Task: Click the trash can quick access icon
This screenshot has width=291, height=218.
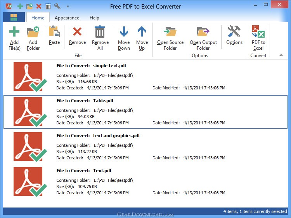Action: [x=48, y=6]
